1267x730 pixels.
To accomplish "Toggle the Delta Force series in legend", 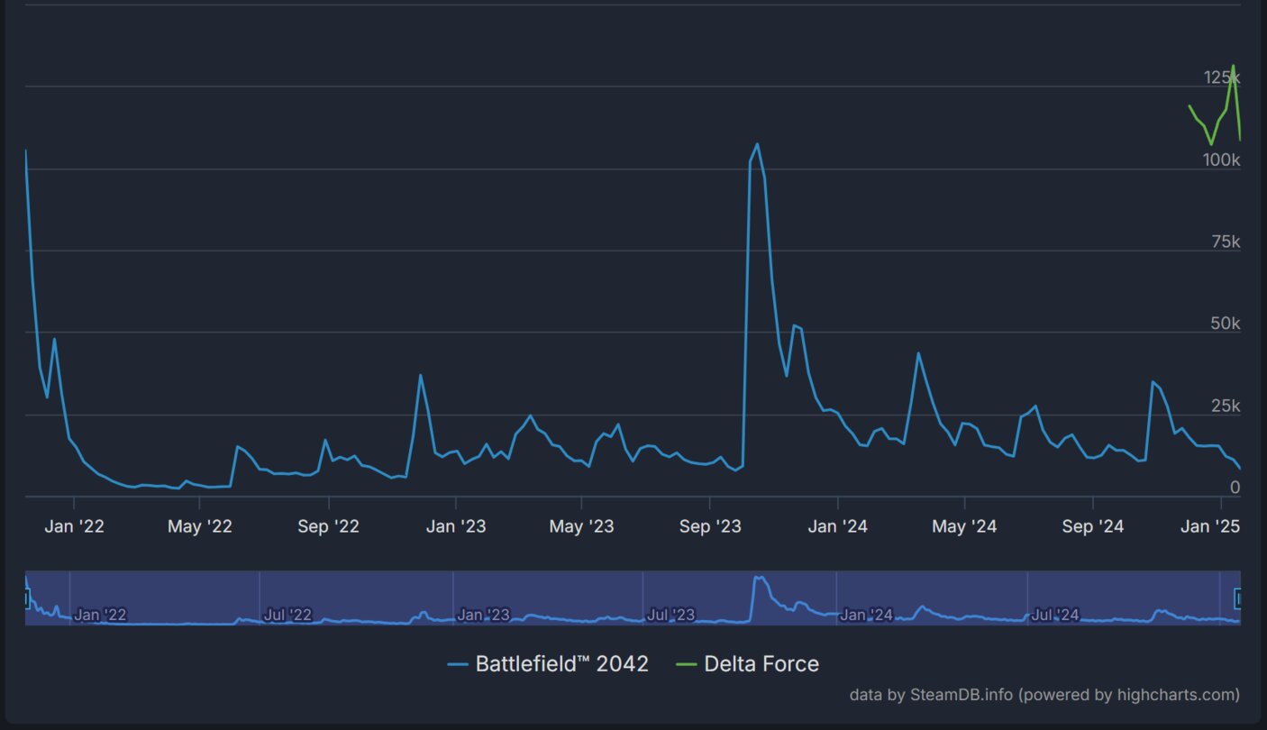I will point(761,664).
